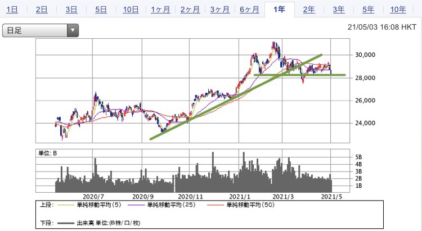Click the 単純移動平均(50) legend entry
Screen dimensions: 422x231
[250, 205]
